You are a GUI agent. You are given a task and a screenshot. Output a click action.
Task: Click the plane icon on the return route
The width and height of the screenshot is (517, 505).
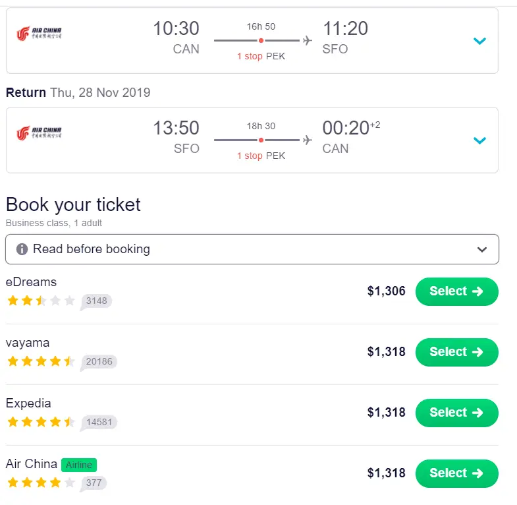pyautogui.click(x=307, y=140)
